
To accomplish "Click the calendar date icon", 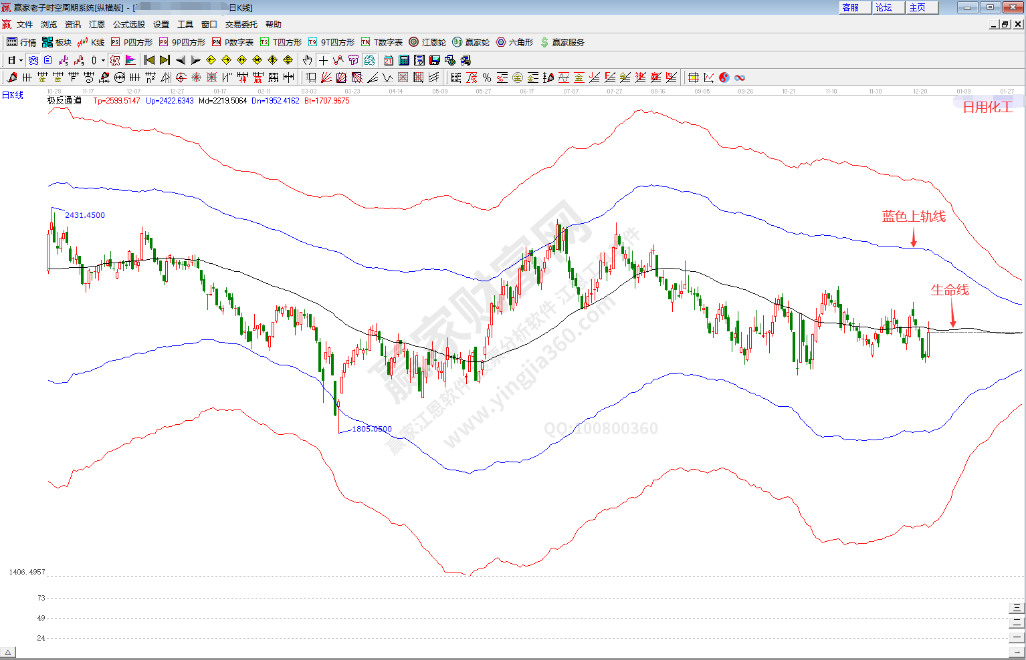I will (388, 60).
